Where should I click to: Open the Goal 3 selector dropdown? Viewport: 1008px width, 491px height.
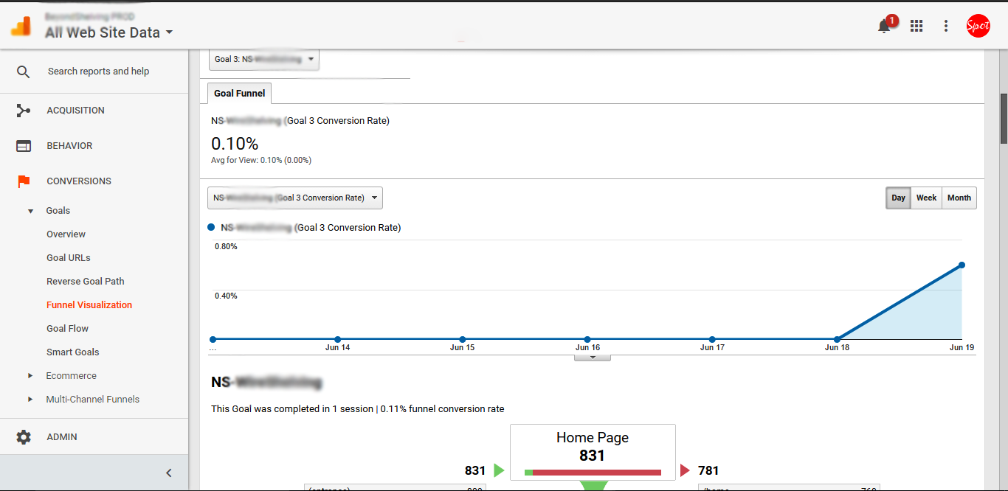(264, 59)
